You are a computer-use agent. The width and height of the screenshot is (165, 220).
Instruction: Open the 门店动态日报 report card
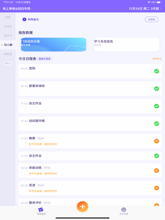tap(54, 44)
